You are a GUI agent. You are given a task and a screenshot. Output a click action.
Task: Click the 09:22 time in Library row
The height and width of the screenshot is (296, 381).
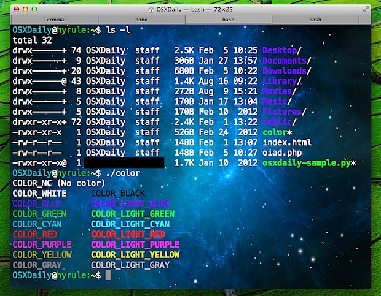click(x=245, y=81)
